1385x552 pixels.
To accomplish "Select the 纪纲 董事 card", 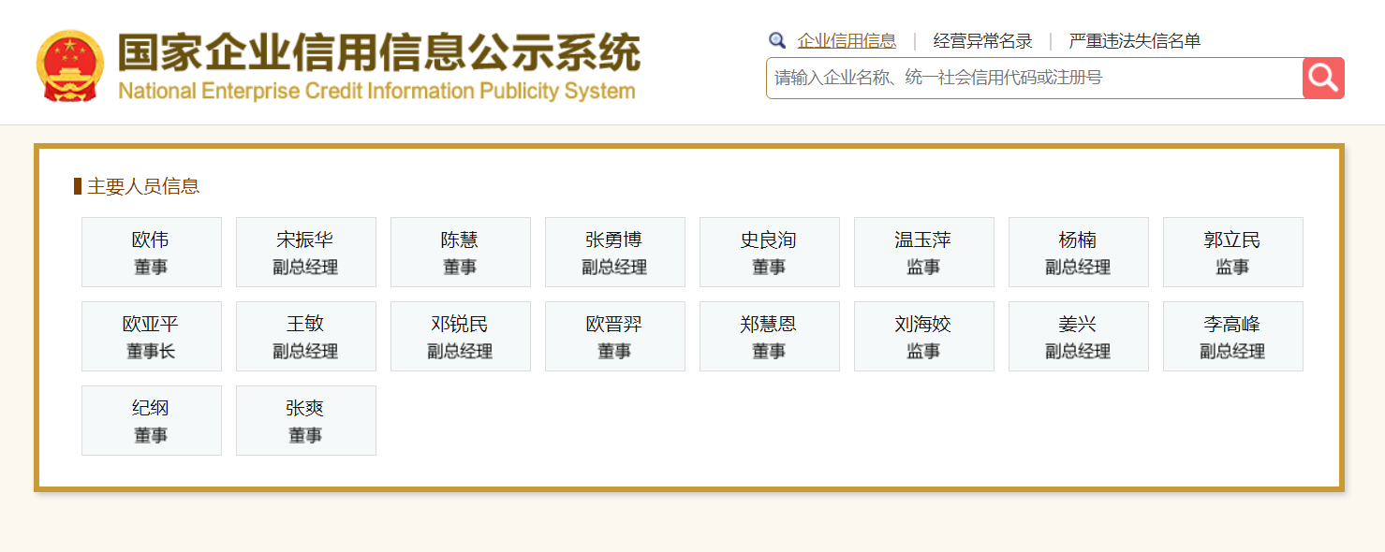I will pos(152,421).
